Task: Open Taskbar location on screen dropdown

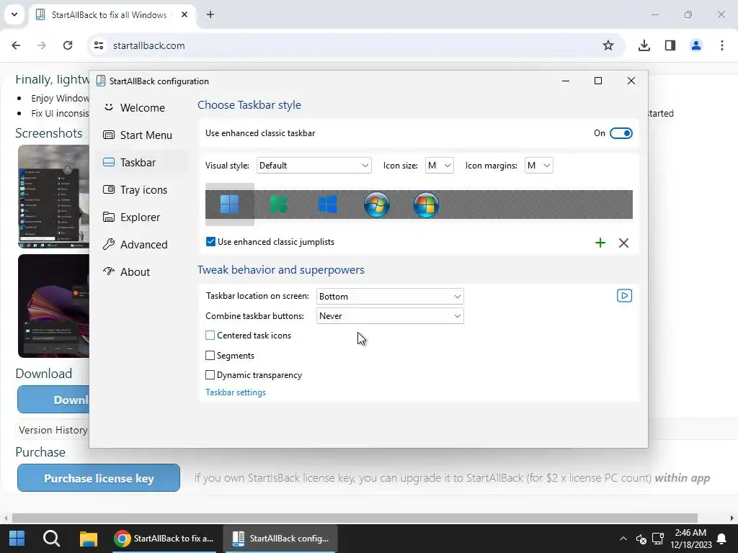Action: click(390, 296)
